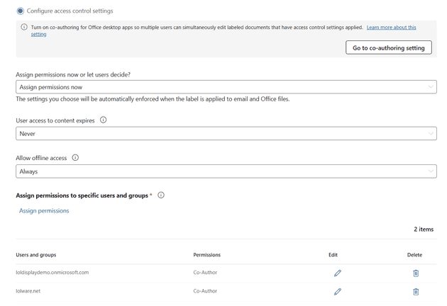The image size is (447, 306).
Task: Click Co-Author permission for lolware.net
Action: pyautogui.click(x=205, y=291)
